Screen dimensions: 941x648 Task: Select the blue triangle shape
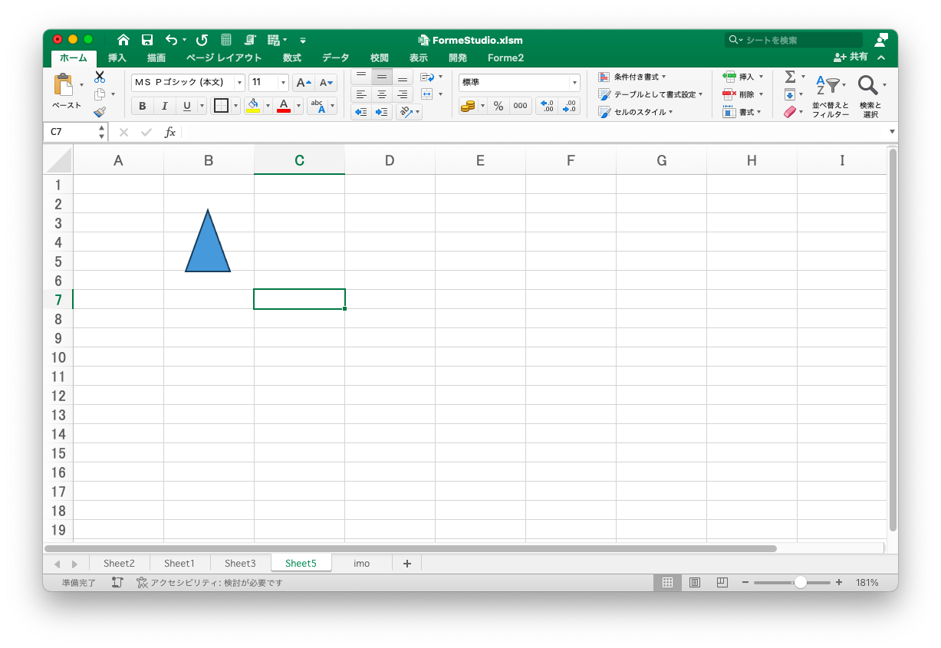point(208,249)
